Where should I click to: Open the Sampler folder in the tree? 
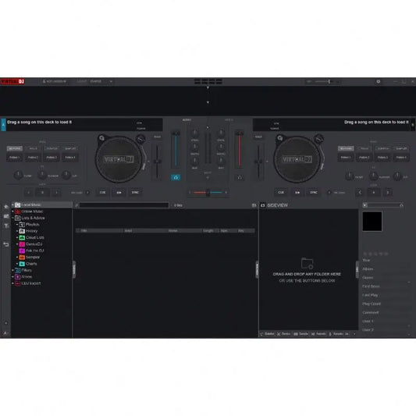(33, 258)
